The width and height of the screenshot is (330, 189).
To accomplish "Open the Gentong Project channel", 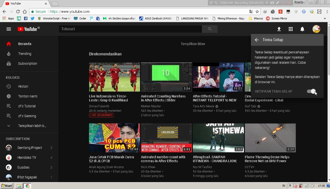I will point(29,148).
